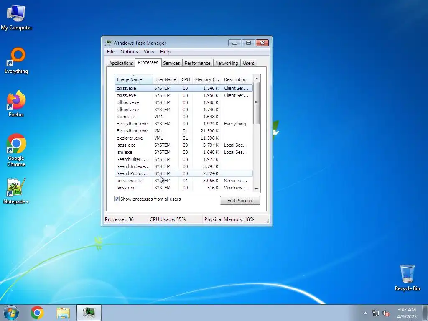Select dllhost.exe row with 1,740 K memory
Image resolution: width=428 pixels, height=321 pixels.
[x=183, y=110]
